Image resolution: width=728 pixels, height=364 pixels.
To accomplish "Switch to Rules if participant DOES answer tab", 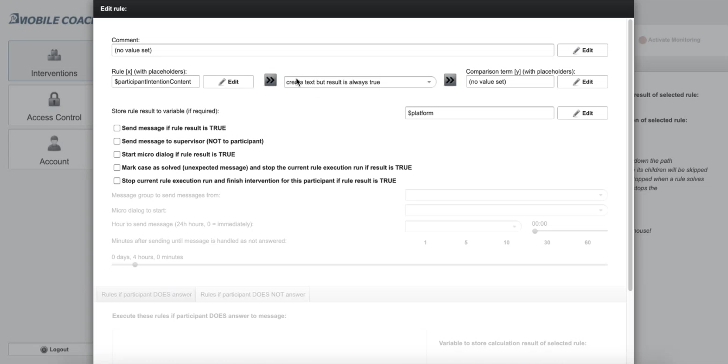I will point(146,294).
